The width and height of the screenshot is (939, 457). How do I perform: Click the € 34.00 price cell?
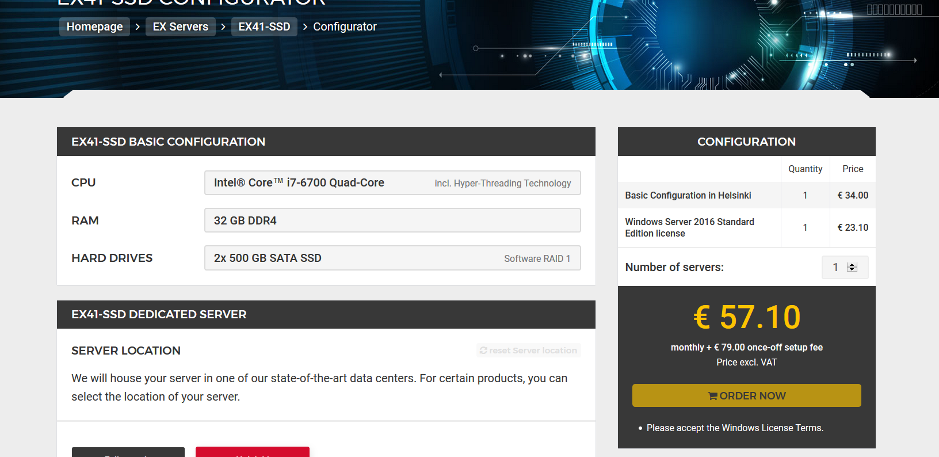click(853, 195)
